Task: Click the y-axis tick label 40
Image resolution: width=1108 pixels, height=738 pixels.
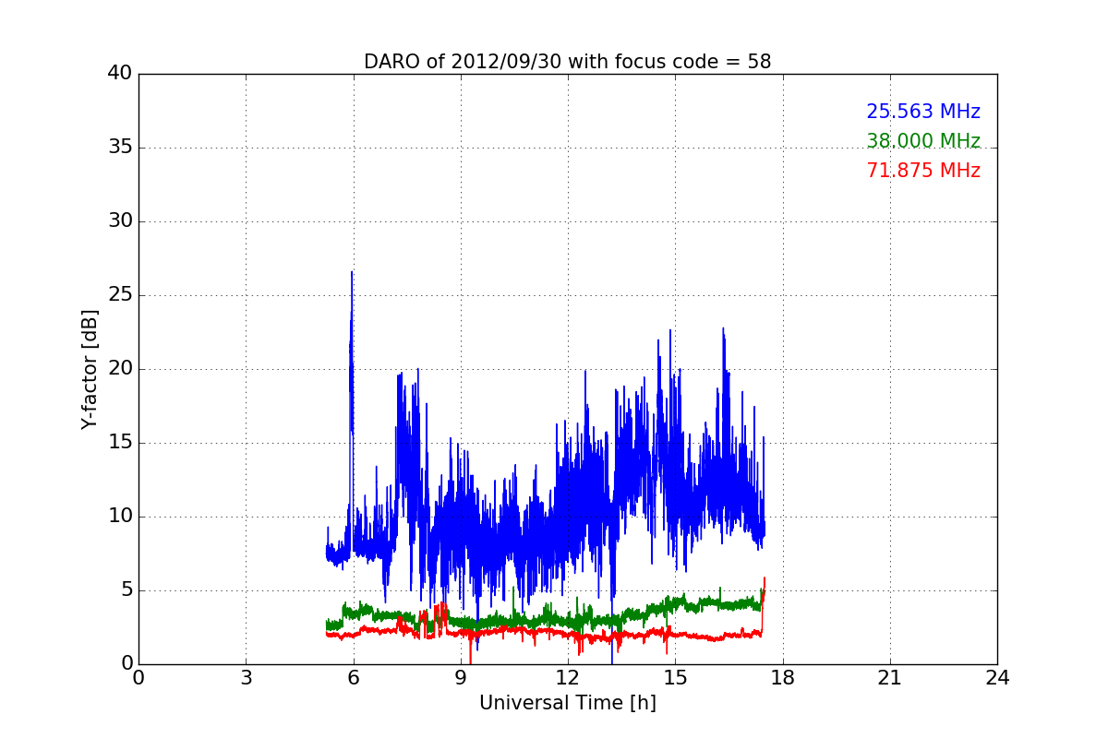Action: click(x=120, y=74)
